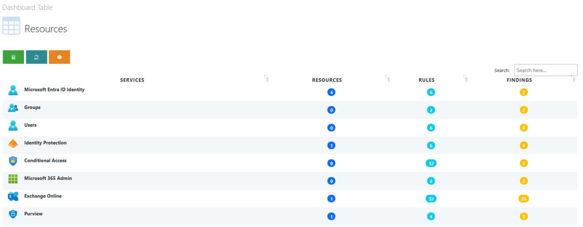Select 'Users' service name
Screen dimensions: 583x227
[30, 125]
